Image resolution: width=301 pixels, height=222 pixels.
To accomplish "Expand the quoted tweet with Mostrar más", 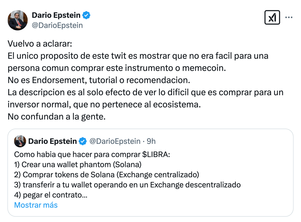I will pyautogui.click(x=36, y=205).
